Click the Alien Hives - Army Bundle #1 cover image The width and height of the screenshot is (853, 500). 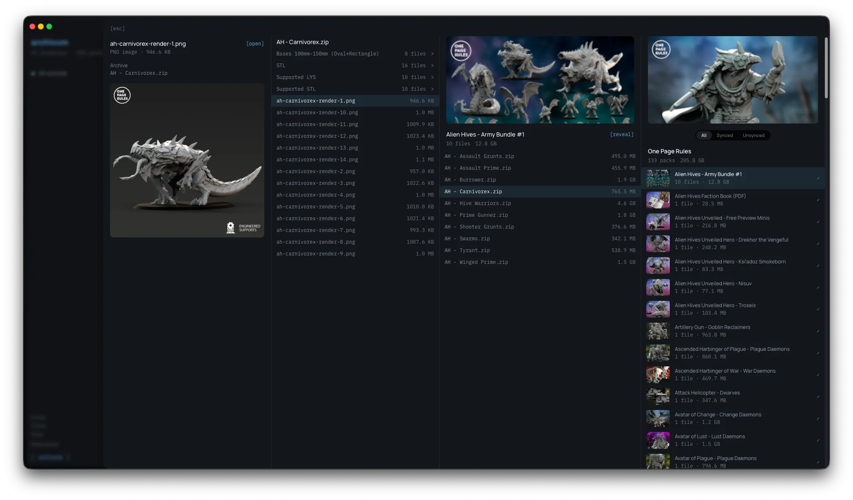540,80
